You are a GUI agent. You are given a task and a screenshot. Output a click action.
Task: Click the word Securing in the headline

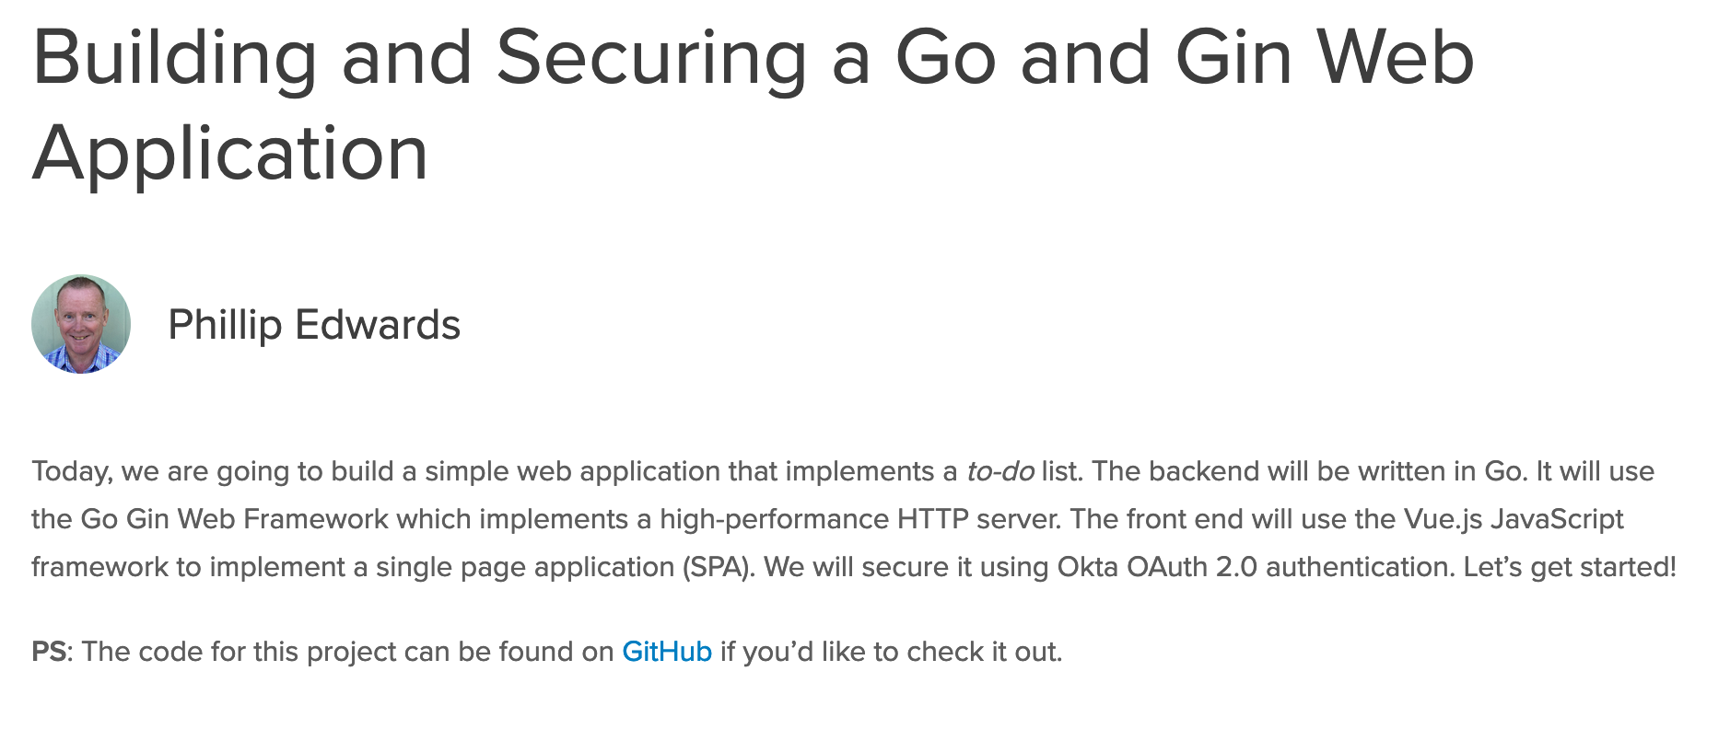coord(650,58)
